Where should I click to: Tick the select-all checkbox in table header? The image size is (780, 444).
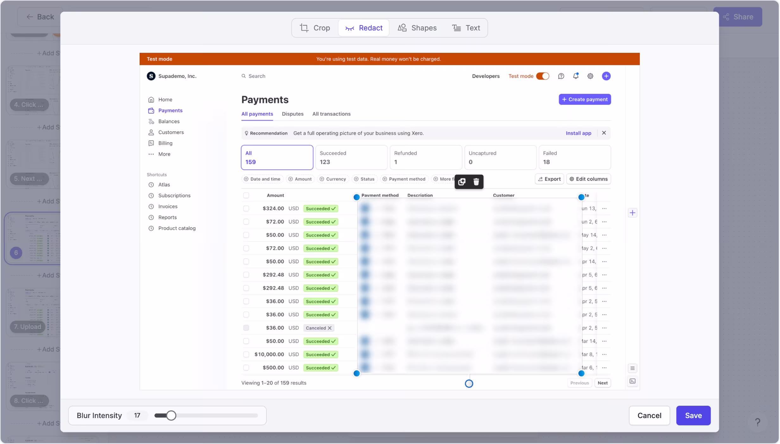(246, 195)
